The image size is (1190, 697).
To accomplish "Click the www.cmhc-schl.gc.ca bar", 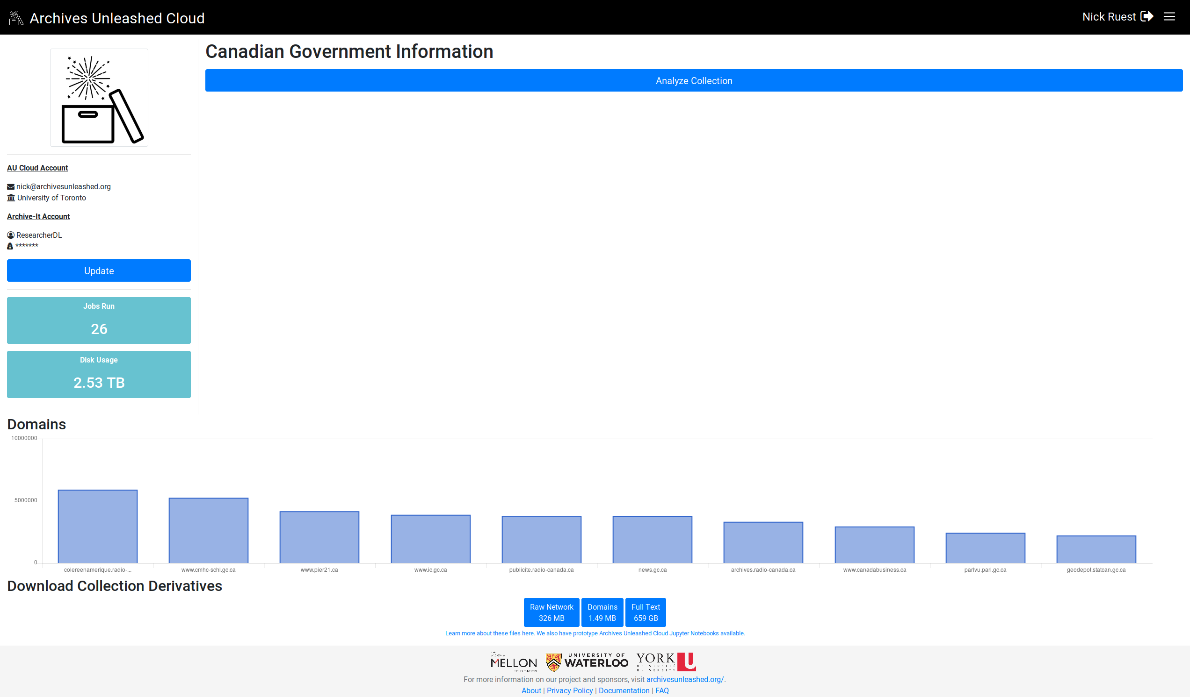I will pos(209,531).
